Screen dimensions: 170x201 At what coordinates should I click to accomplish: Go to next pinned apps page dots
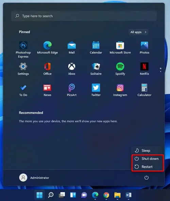(160, 70)
